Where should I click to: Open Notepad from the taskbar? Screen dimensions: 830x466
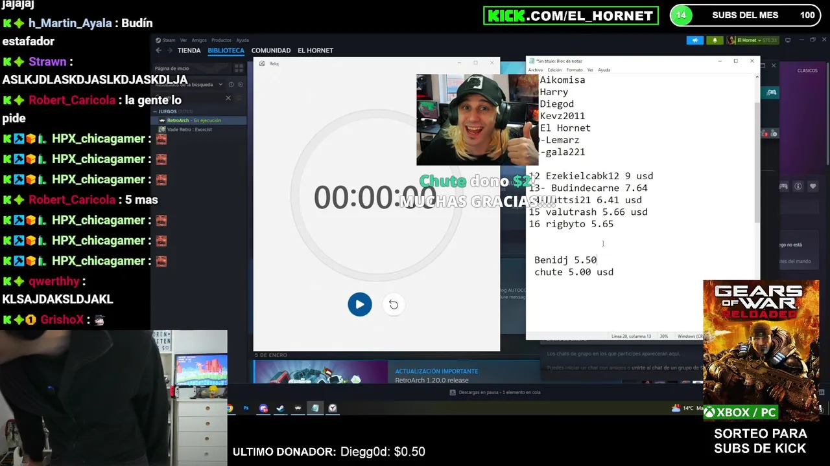314,408
